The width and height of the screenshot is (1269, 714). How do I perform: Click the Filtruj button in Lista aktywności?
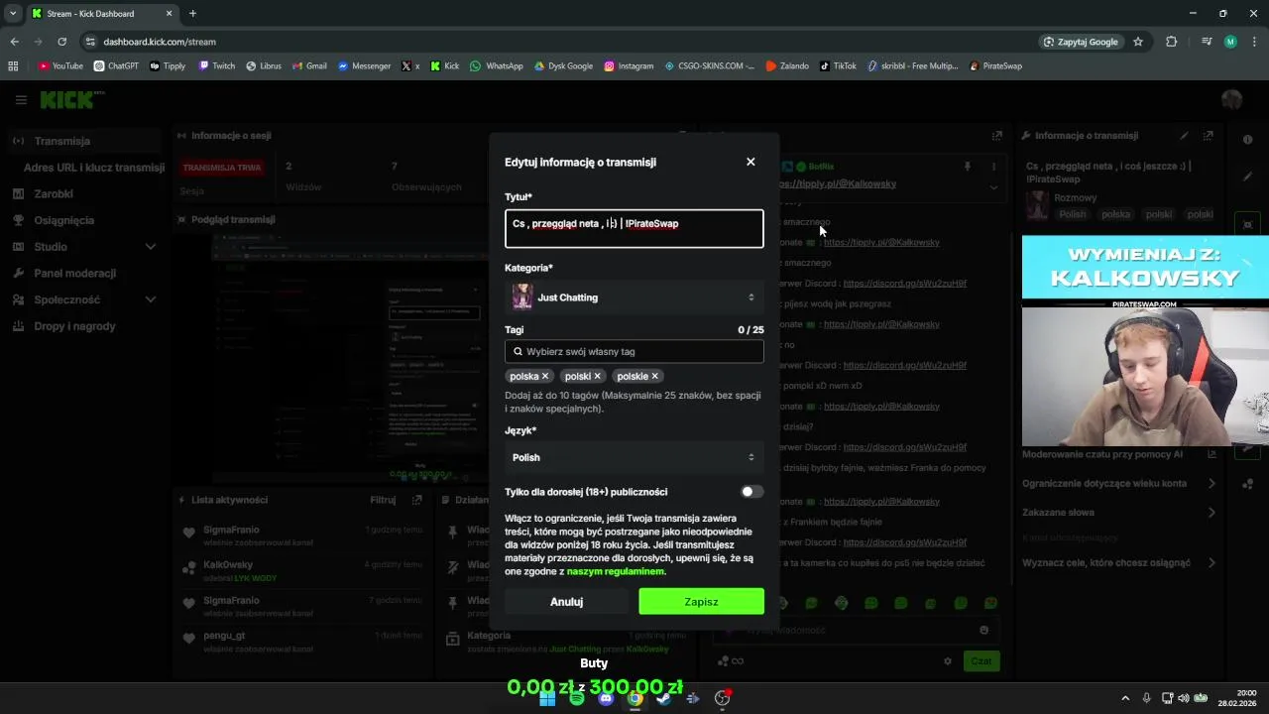pos(383,500)
